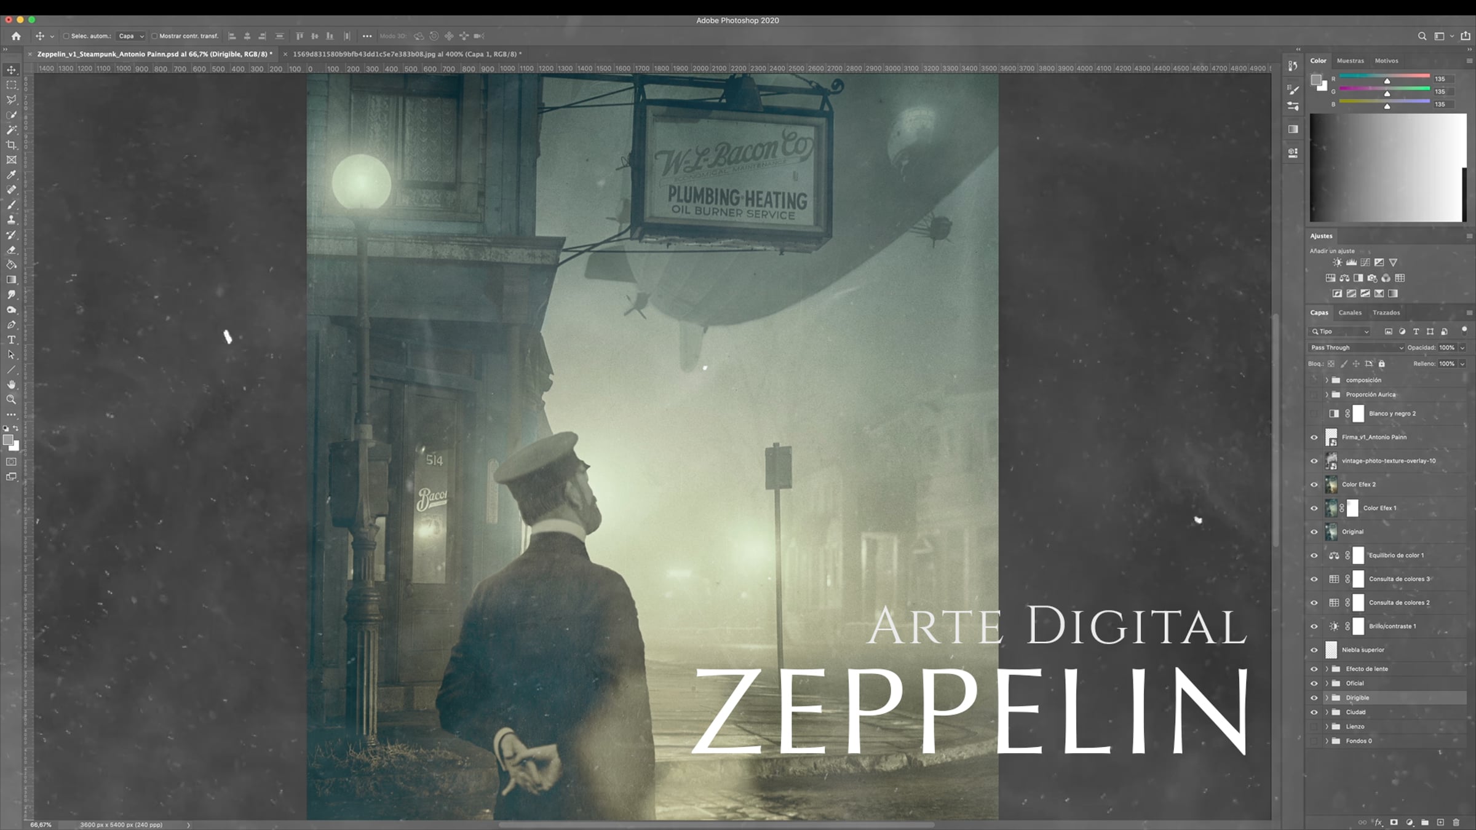Select the Eyedropper tool
Screen dimensions: 1476x830
coord(11,175)
